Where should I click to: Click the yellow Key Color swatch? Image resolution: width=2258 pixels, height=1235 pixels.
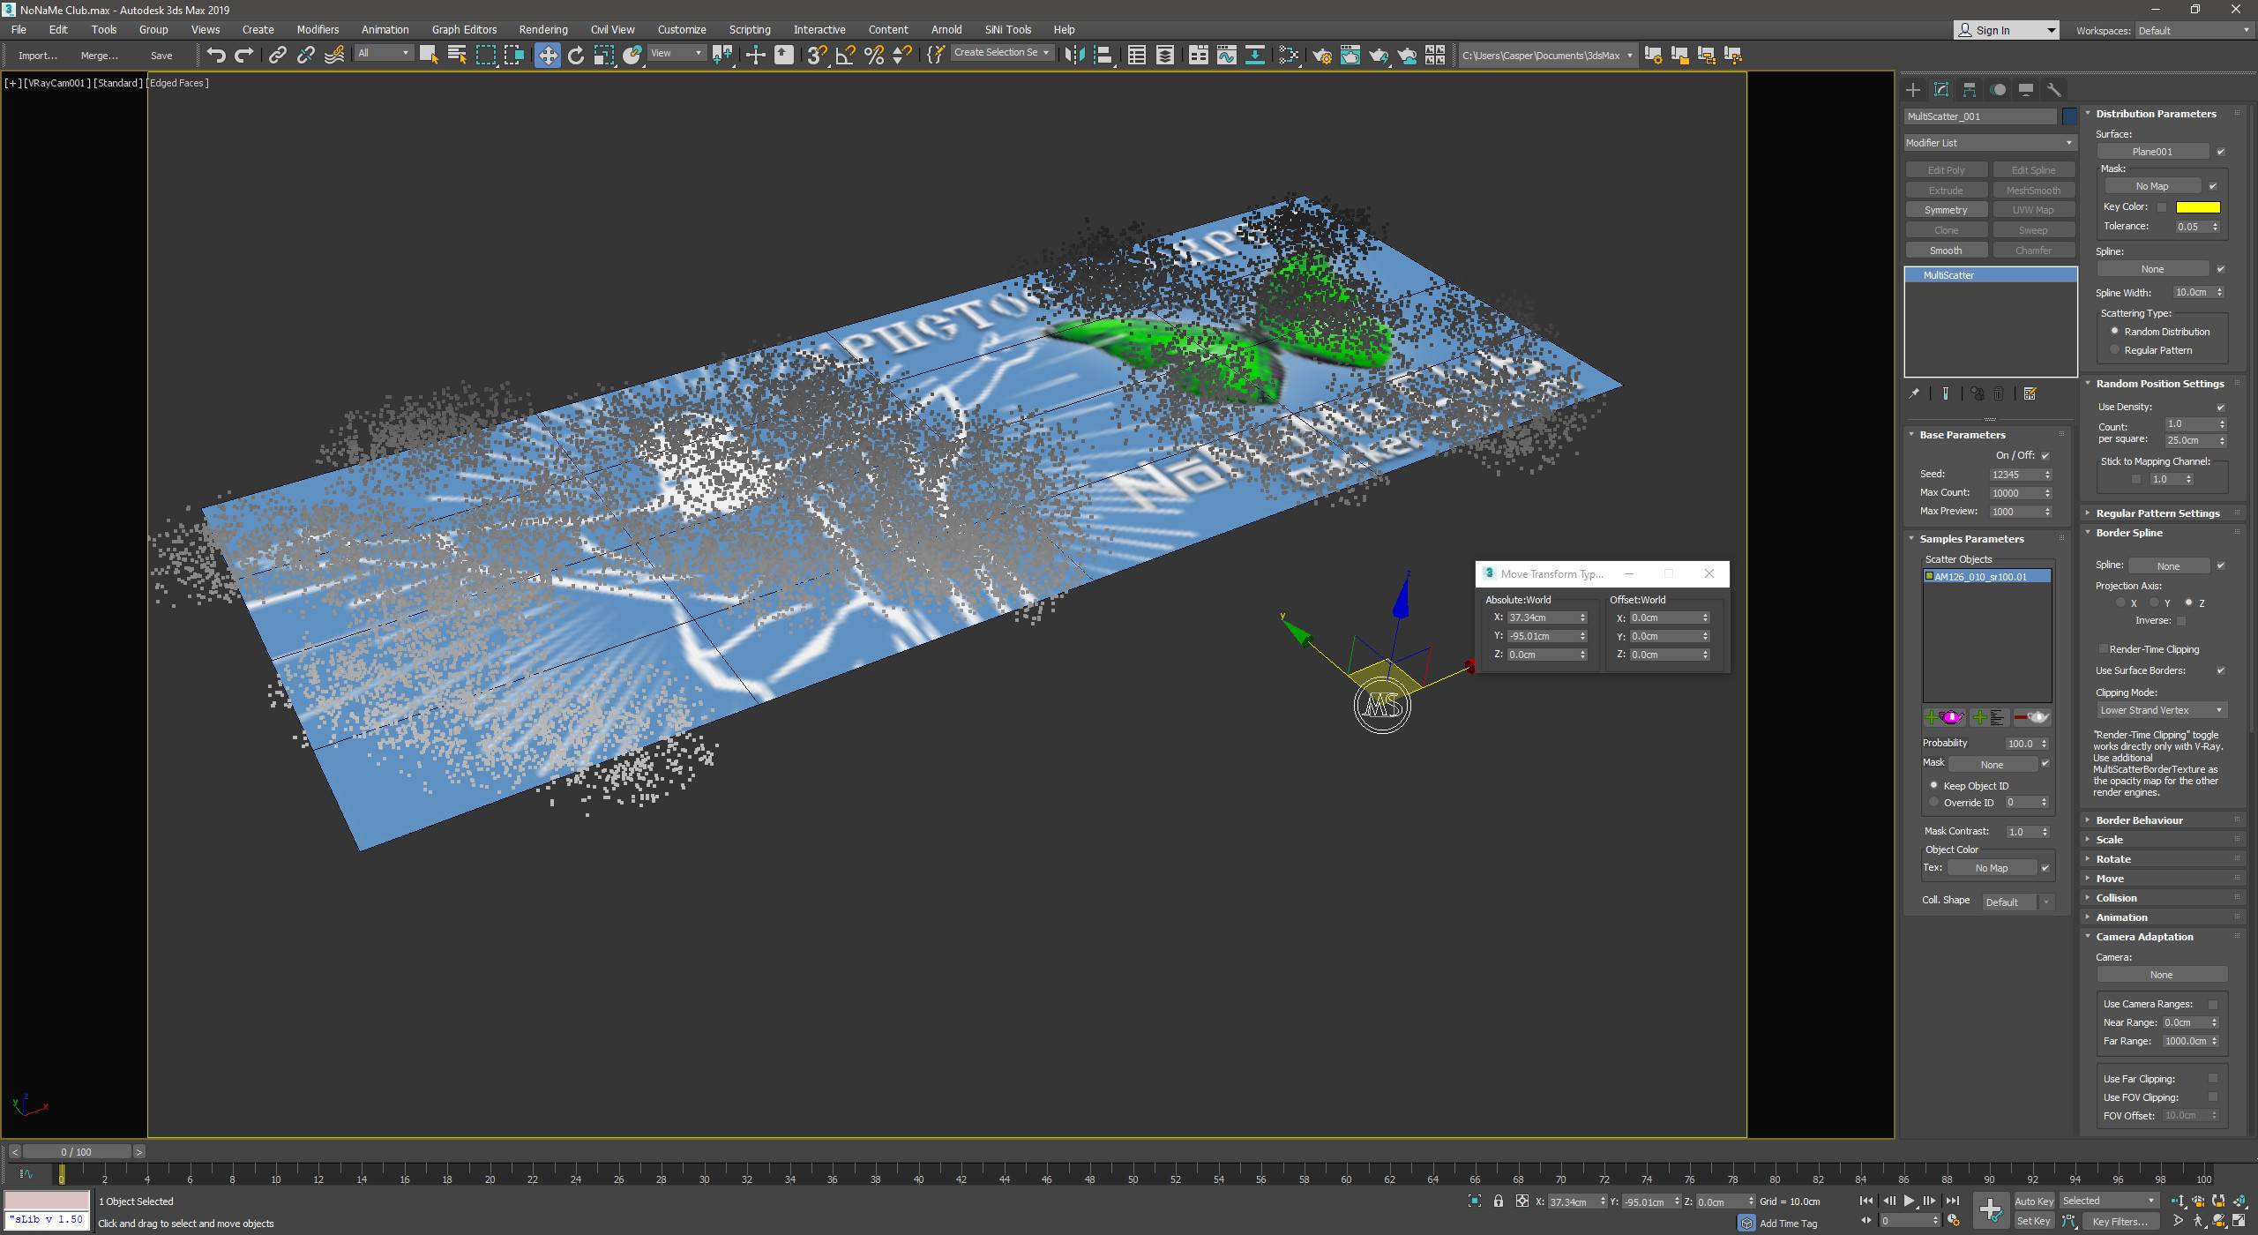coord(2198,207)
